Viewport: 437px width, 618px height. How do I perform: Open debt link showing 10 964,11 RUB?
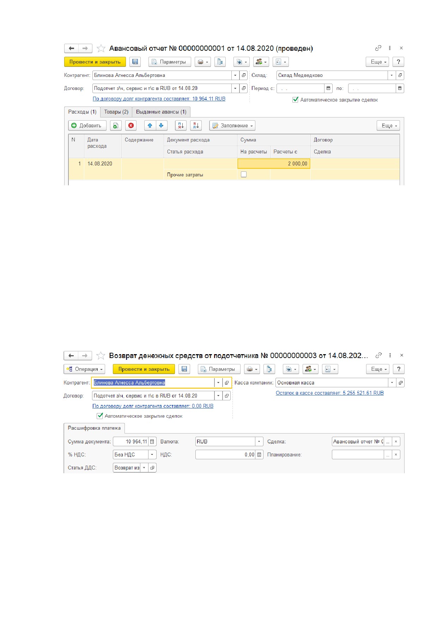pyautogui.click(x=159, y=99)
